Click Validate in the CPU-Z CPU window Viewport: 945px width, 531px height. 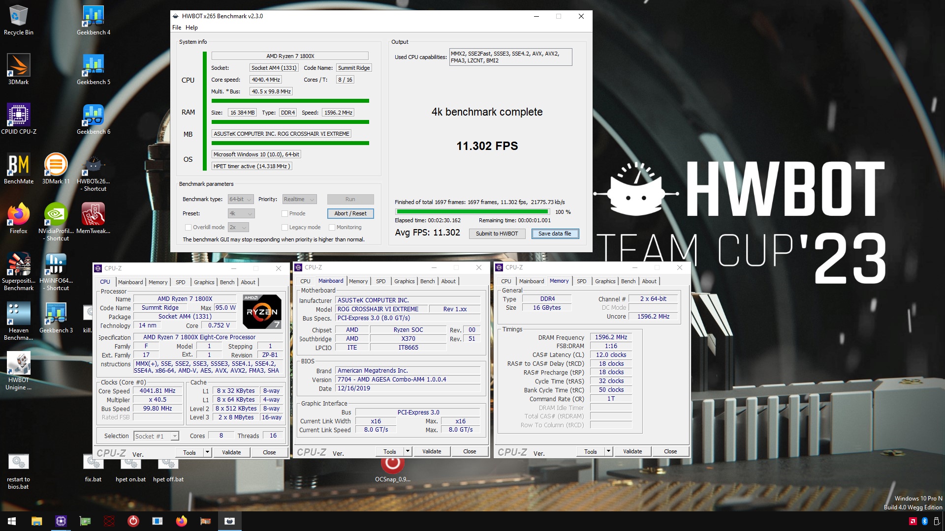pos(231,452)
